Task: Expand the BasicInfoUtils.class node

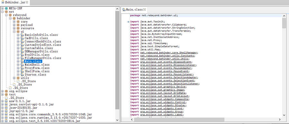Action: [x=18, y=35]
